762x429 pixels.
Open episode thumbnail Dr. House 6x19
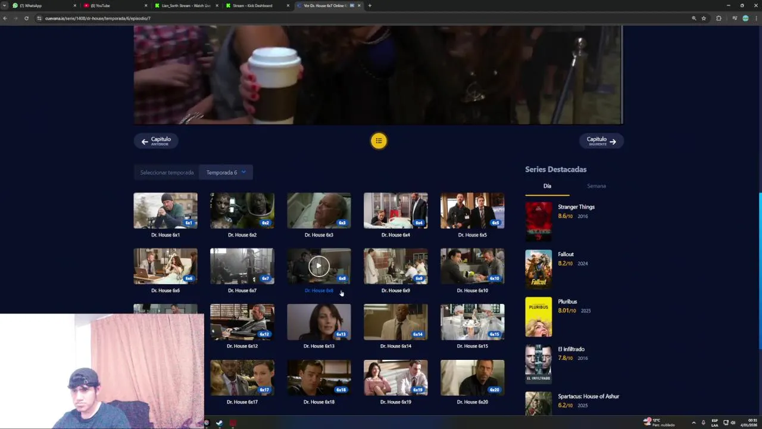pos(396,378)
